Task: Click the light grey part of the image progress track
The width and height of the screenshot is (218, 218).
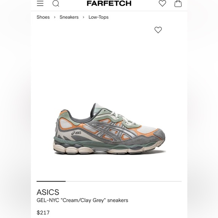Action: (x=124, y=181)
